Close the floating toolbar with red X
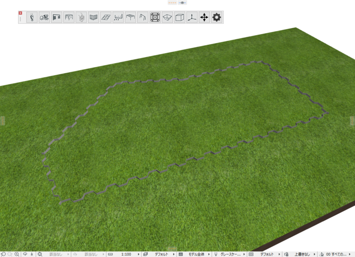Viewport: 355px width, 257px height. pos(20,13)
